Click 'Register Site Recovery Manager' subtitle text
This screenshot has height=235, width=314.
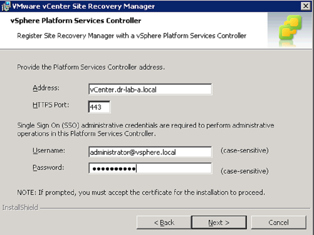132,36
